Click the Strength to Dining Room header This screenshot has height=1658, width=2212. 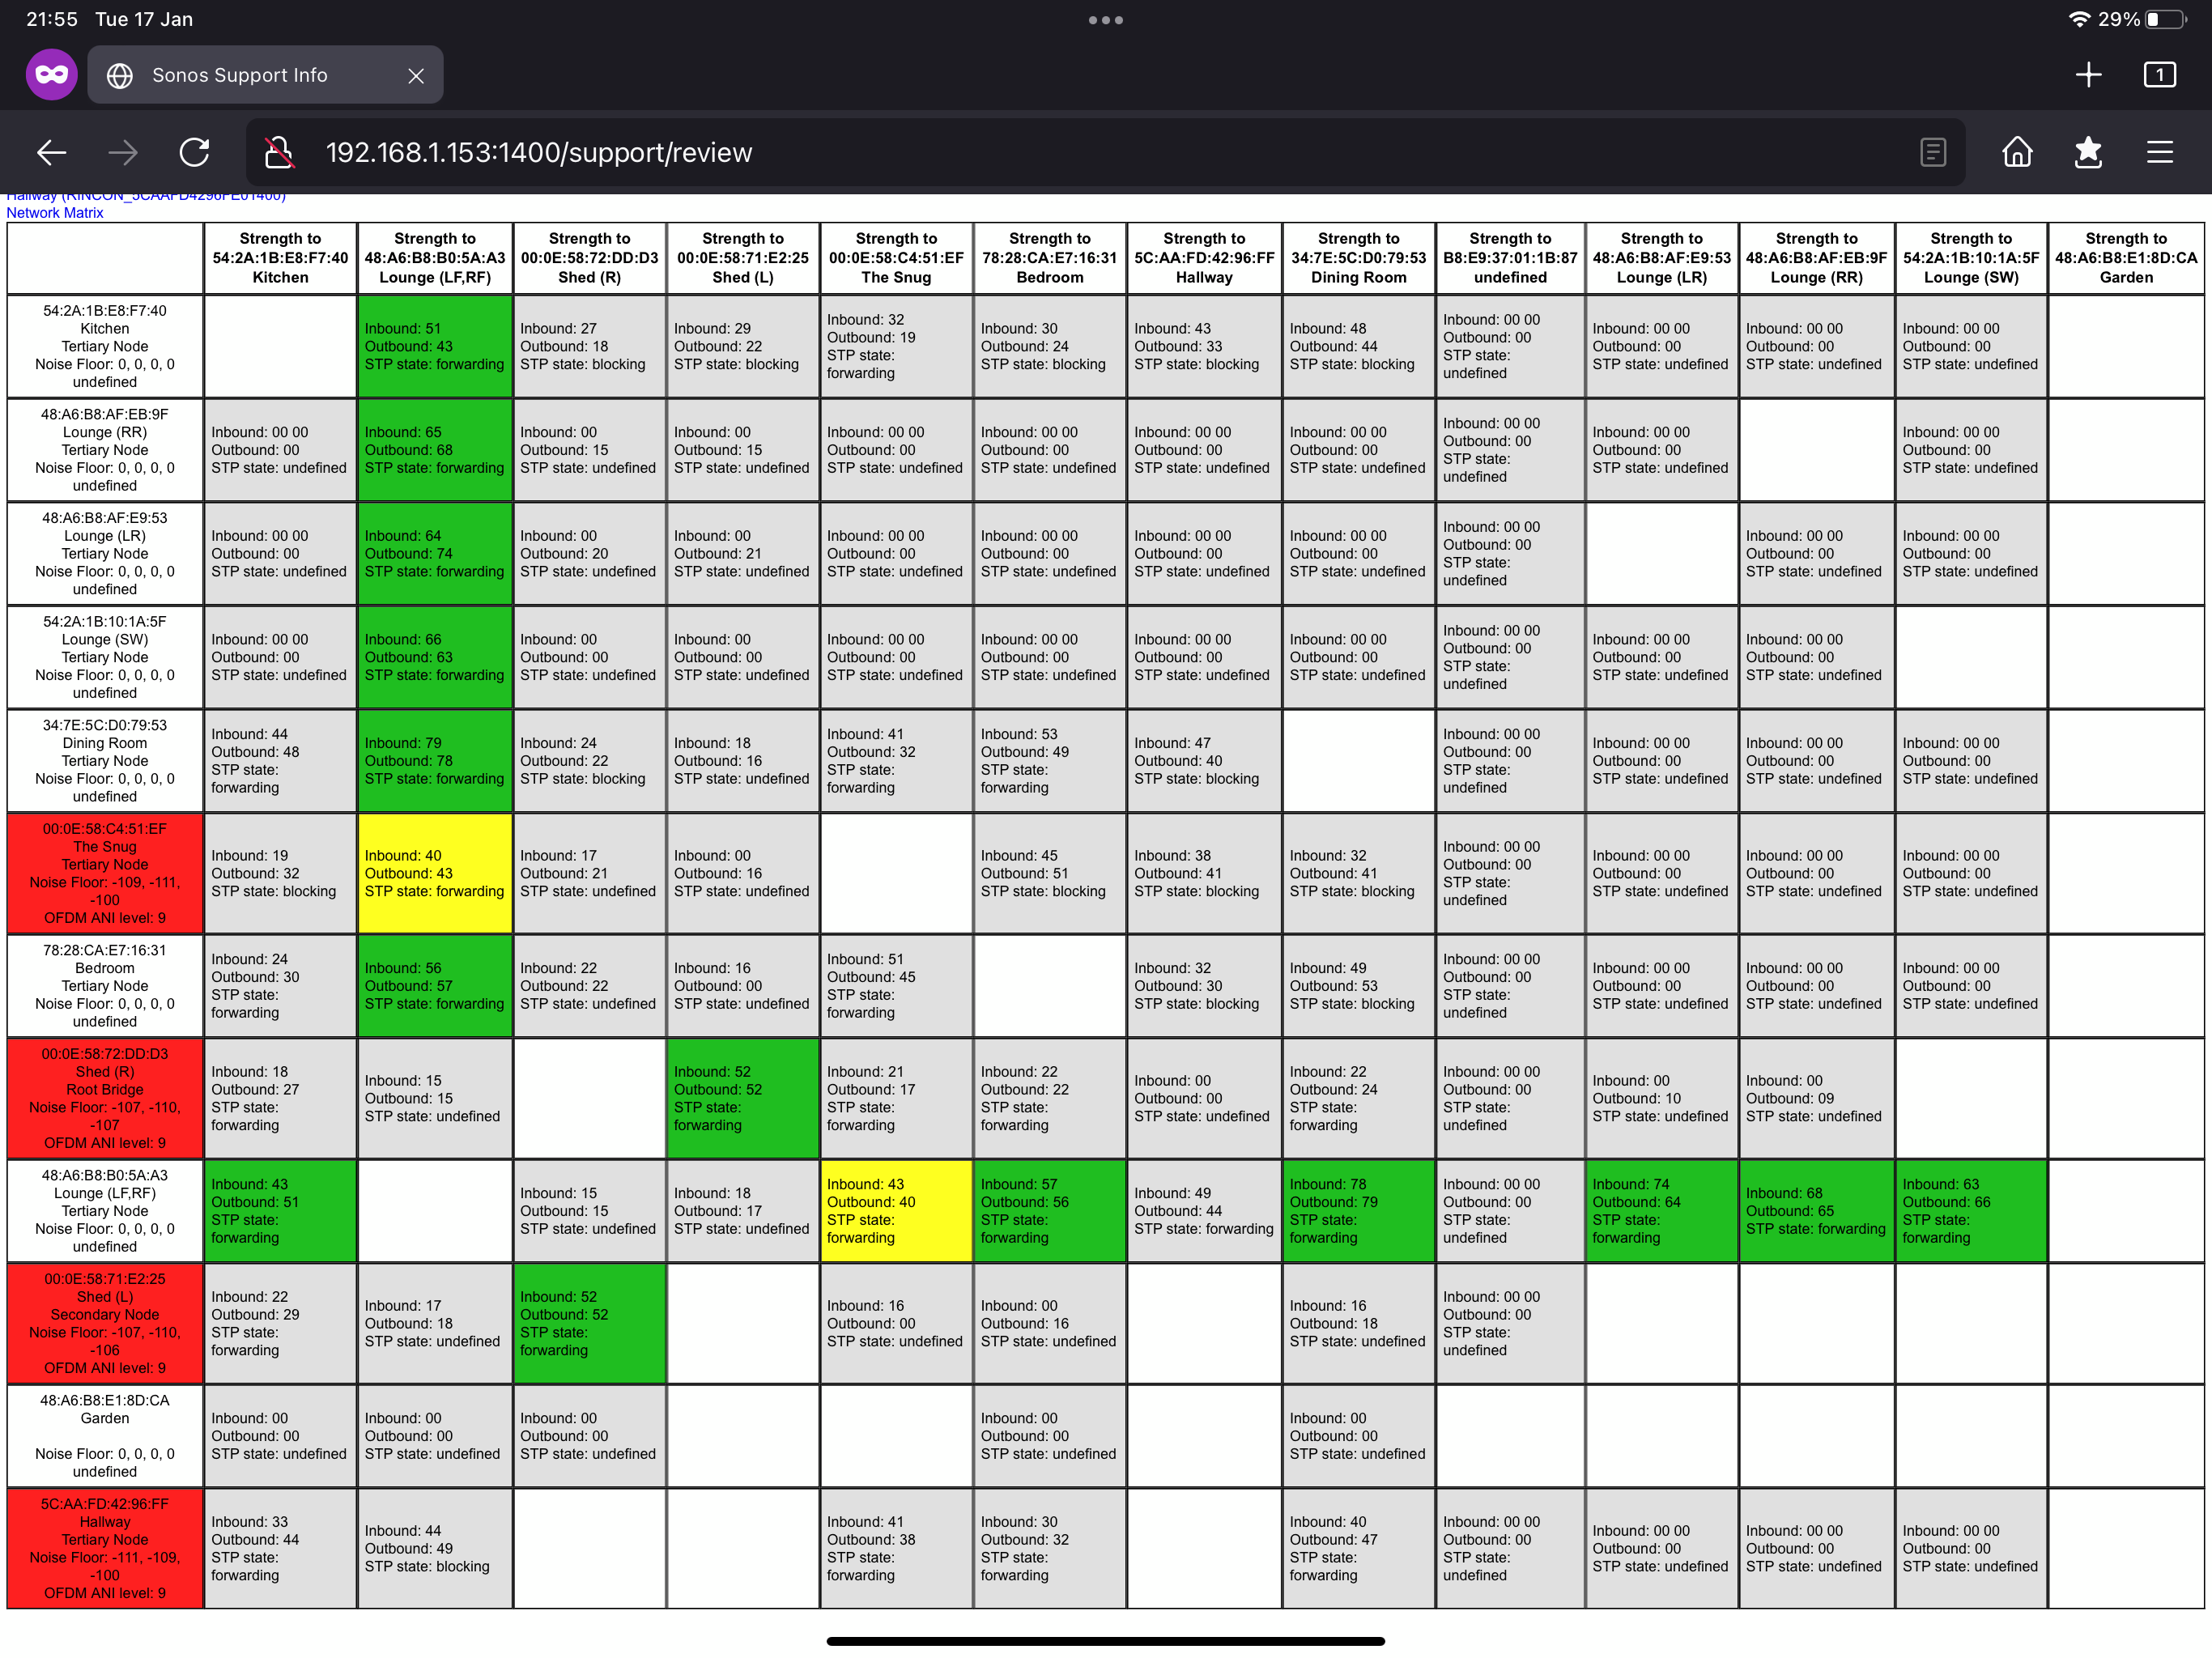pos(1358,258)
